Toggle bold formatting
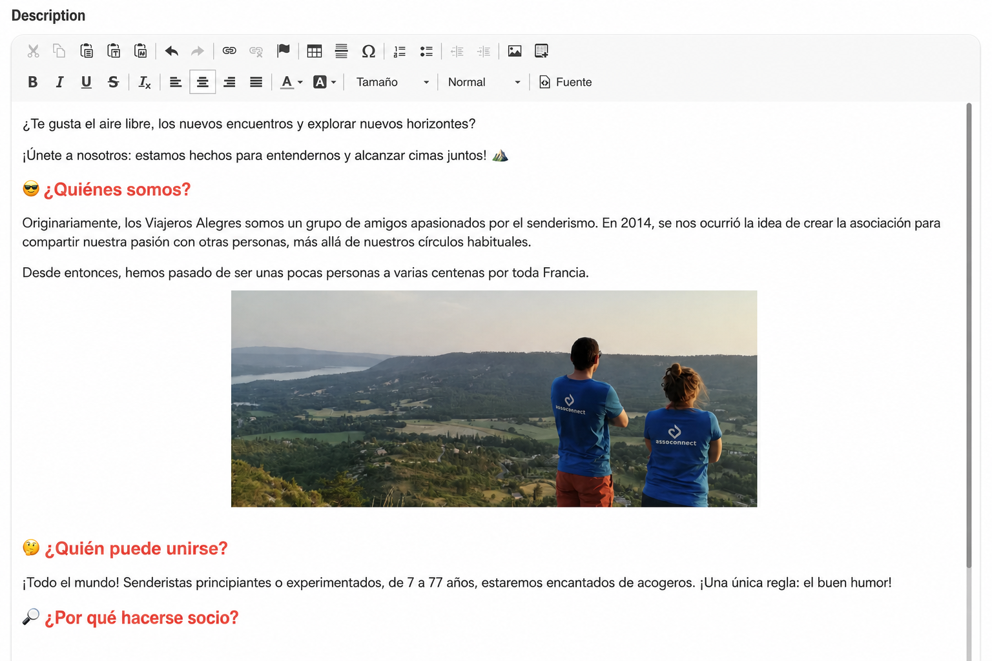This screenshot has height=661, width=992. [33, 82]
